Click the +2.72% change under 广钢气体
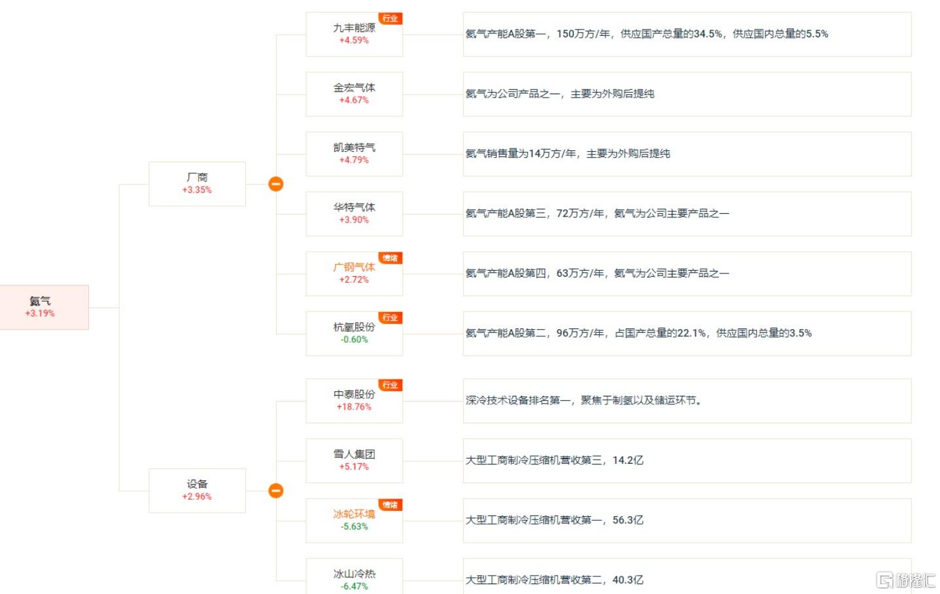 (354, 280)
